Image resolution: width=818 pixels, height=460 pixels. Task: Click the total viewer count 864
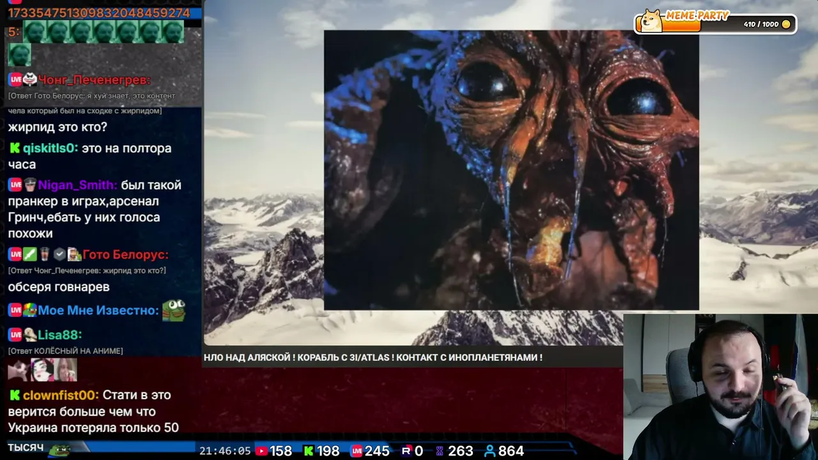pos(511,451)
